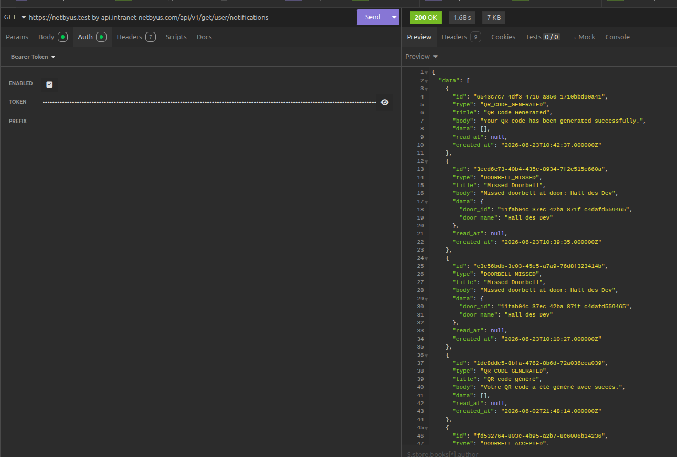Click the PREFIX input field
The height and width of the screenshot is (457, 677).
[x=217, y=122]
